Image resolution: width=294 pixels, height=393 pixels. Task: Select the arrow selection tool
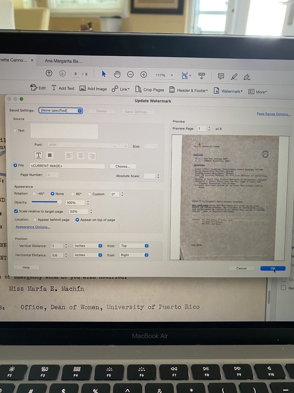pyautogui.click(x=104, y=74)
